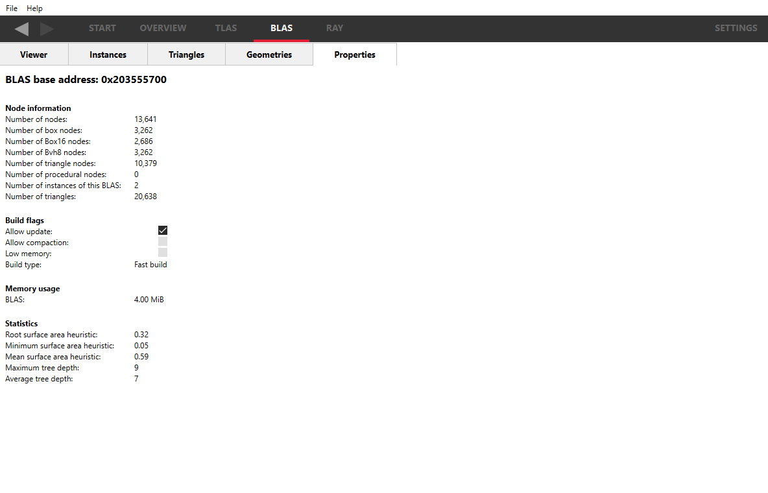The image size is (768, 493).
Task: Open the TLAS pane
Action: 226,28
